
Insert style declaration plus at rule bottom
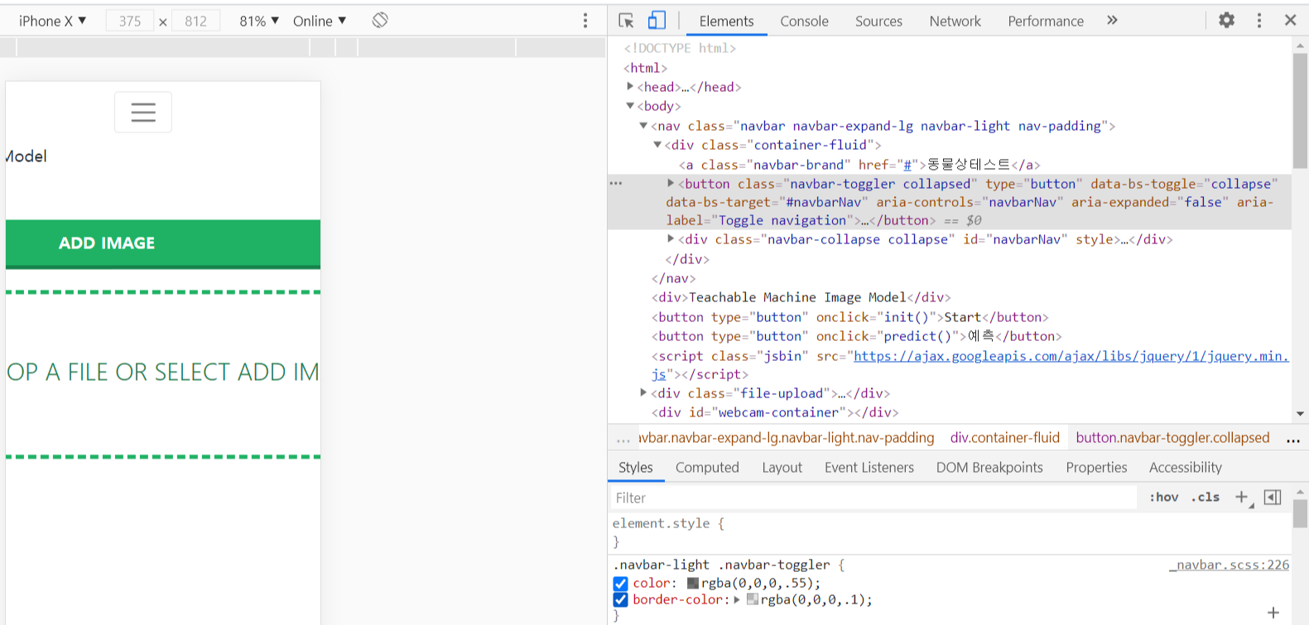tap(1273, 613)
